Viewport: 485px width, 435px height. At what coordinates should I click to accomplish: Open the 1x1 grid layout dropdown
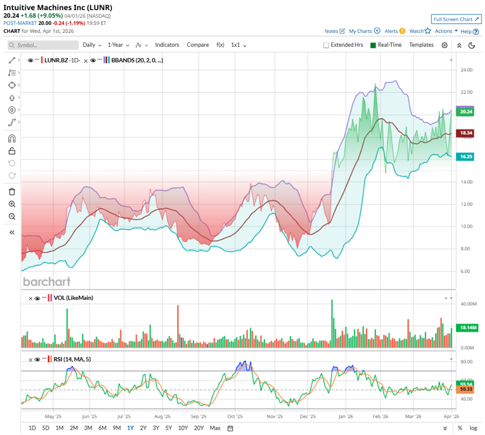tap(238, 45)
